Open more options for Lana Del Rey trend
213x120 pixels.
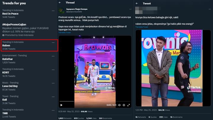pyautogui.click(x=53, y=83)
